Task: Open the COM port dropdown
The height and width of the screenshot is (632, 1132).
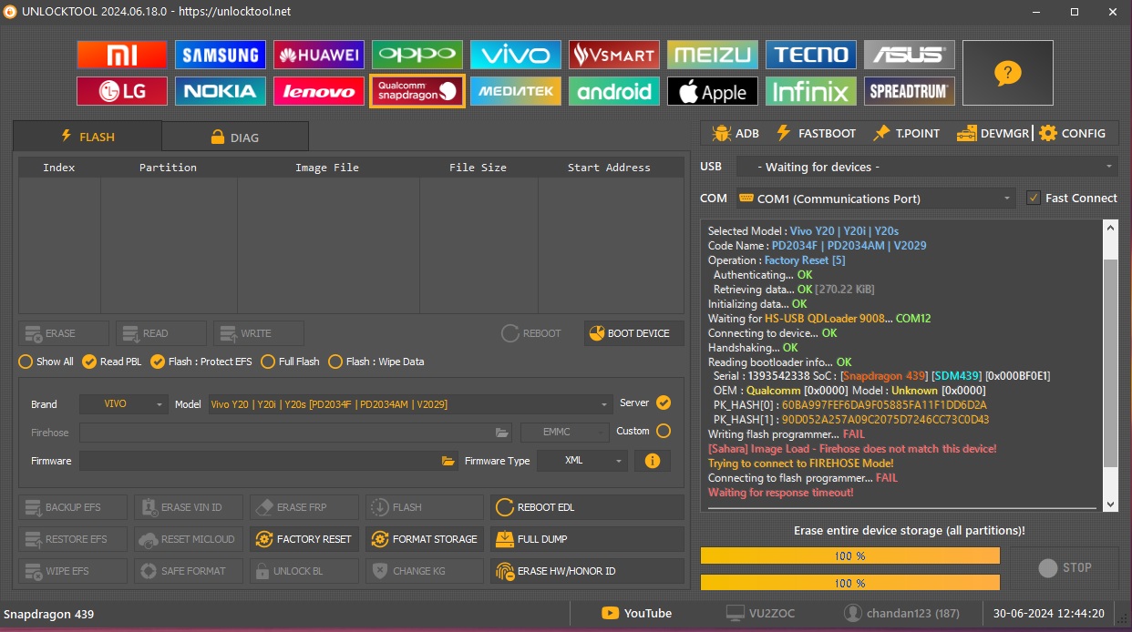Action: tap(875, 198)
